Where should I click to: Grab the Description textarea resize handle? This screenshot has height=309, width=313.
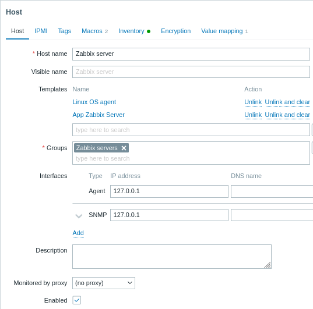click(268, 265)
